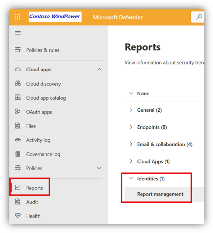Open Policies & rules

coord(42,50)
